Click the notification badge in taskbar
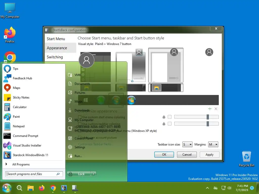Viewport: 259px width, 194px height. click(x=252, y=188)
